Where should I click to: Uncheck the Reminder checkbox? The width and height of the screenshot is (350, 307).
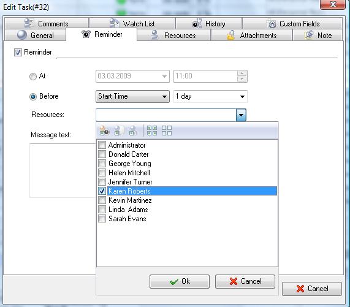[18, 53]
